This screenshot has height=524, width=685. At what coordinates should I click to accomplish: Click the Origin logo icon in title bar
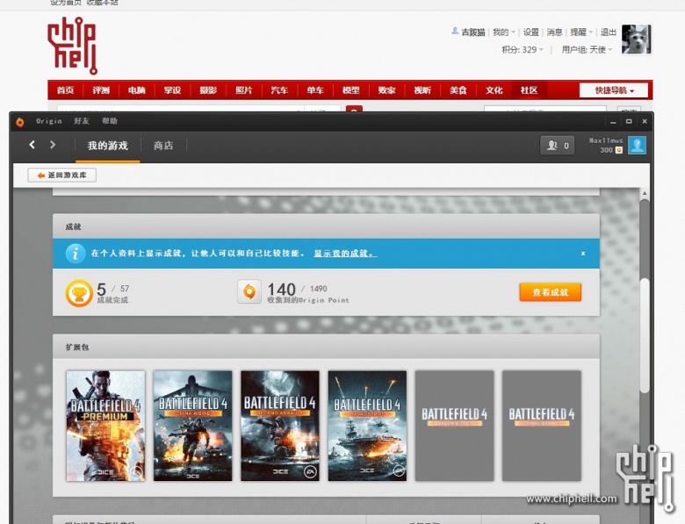19,122
